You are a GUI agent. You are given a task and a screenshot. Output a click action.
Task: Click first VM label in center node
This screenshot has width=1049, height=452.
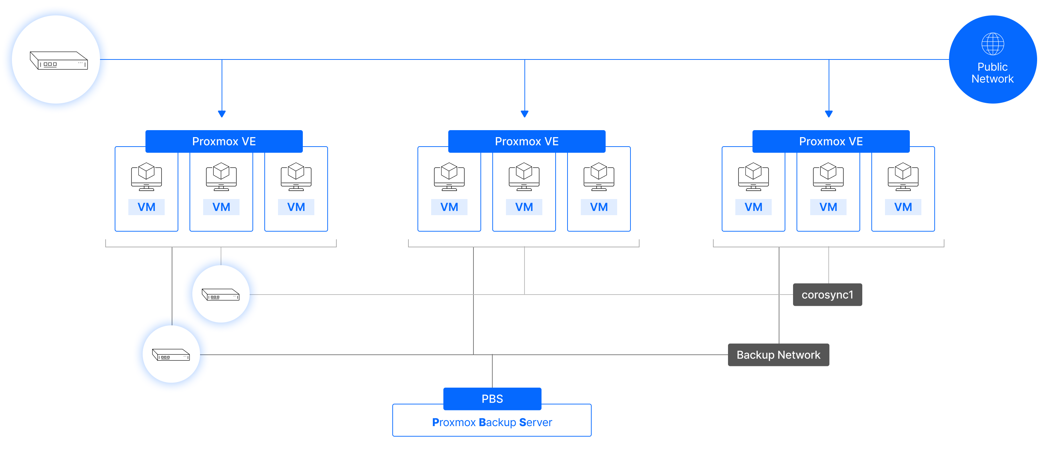click(449, 207)
